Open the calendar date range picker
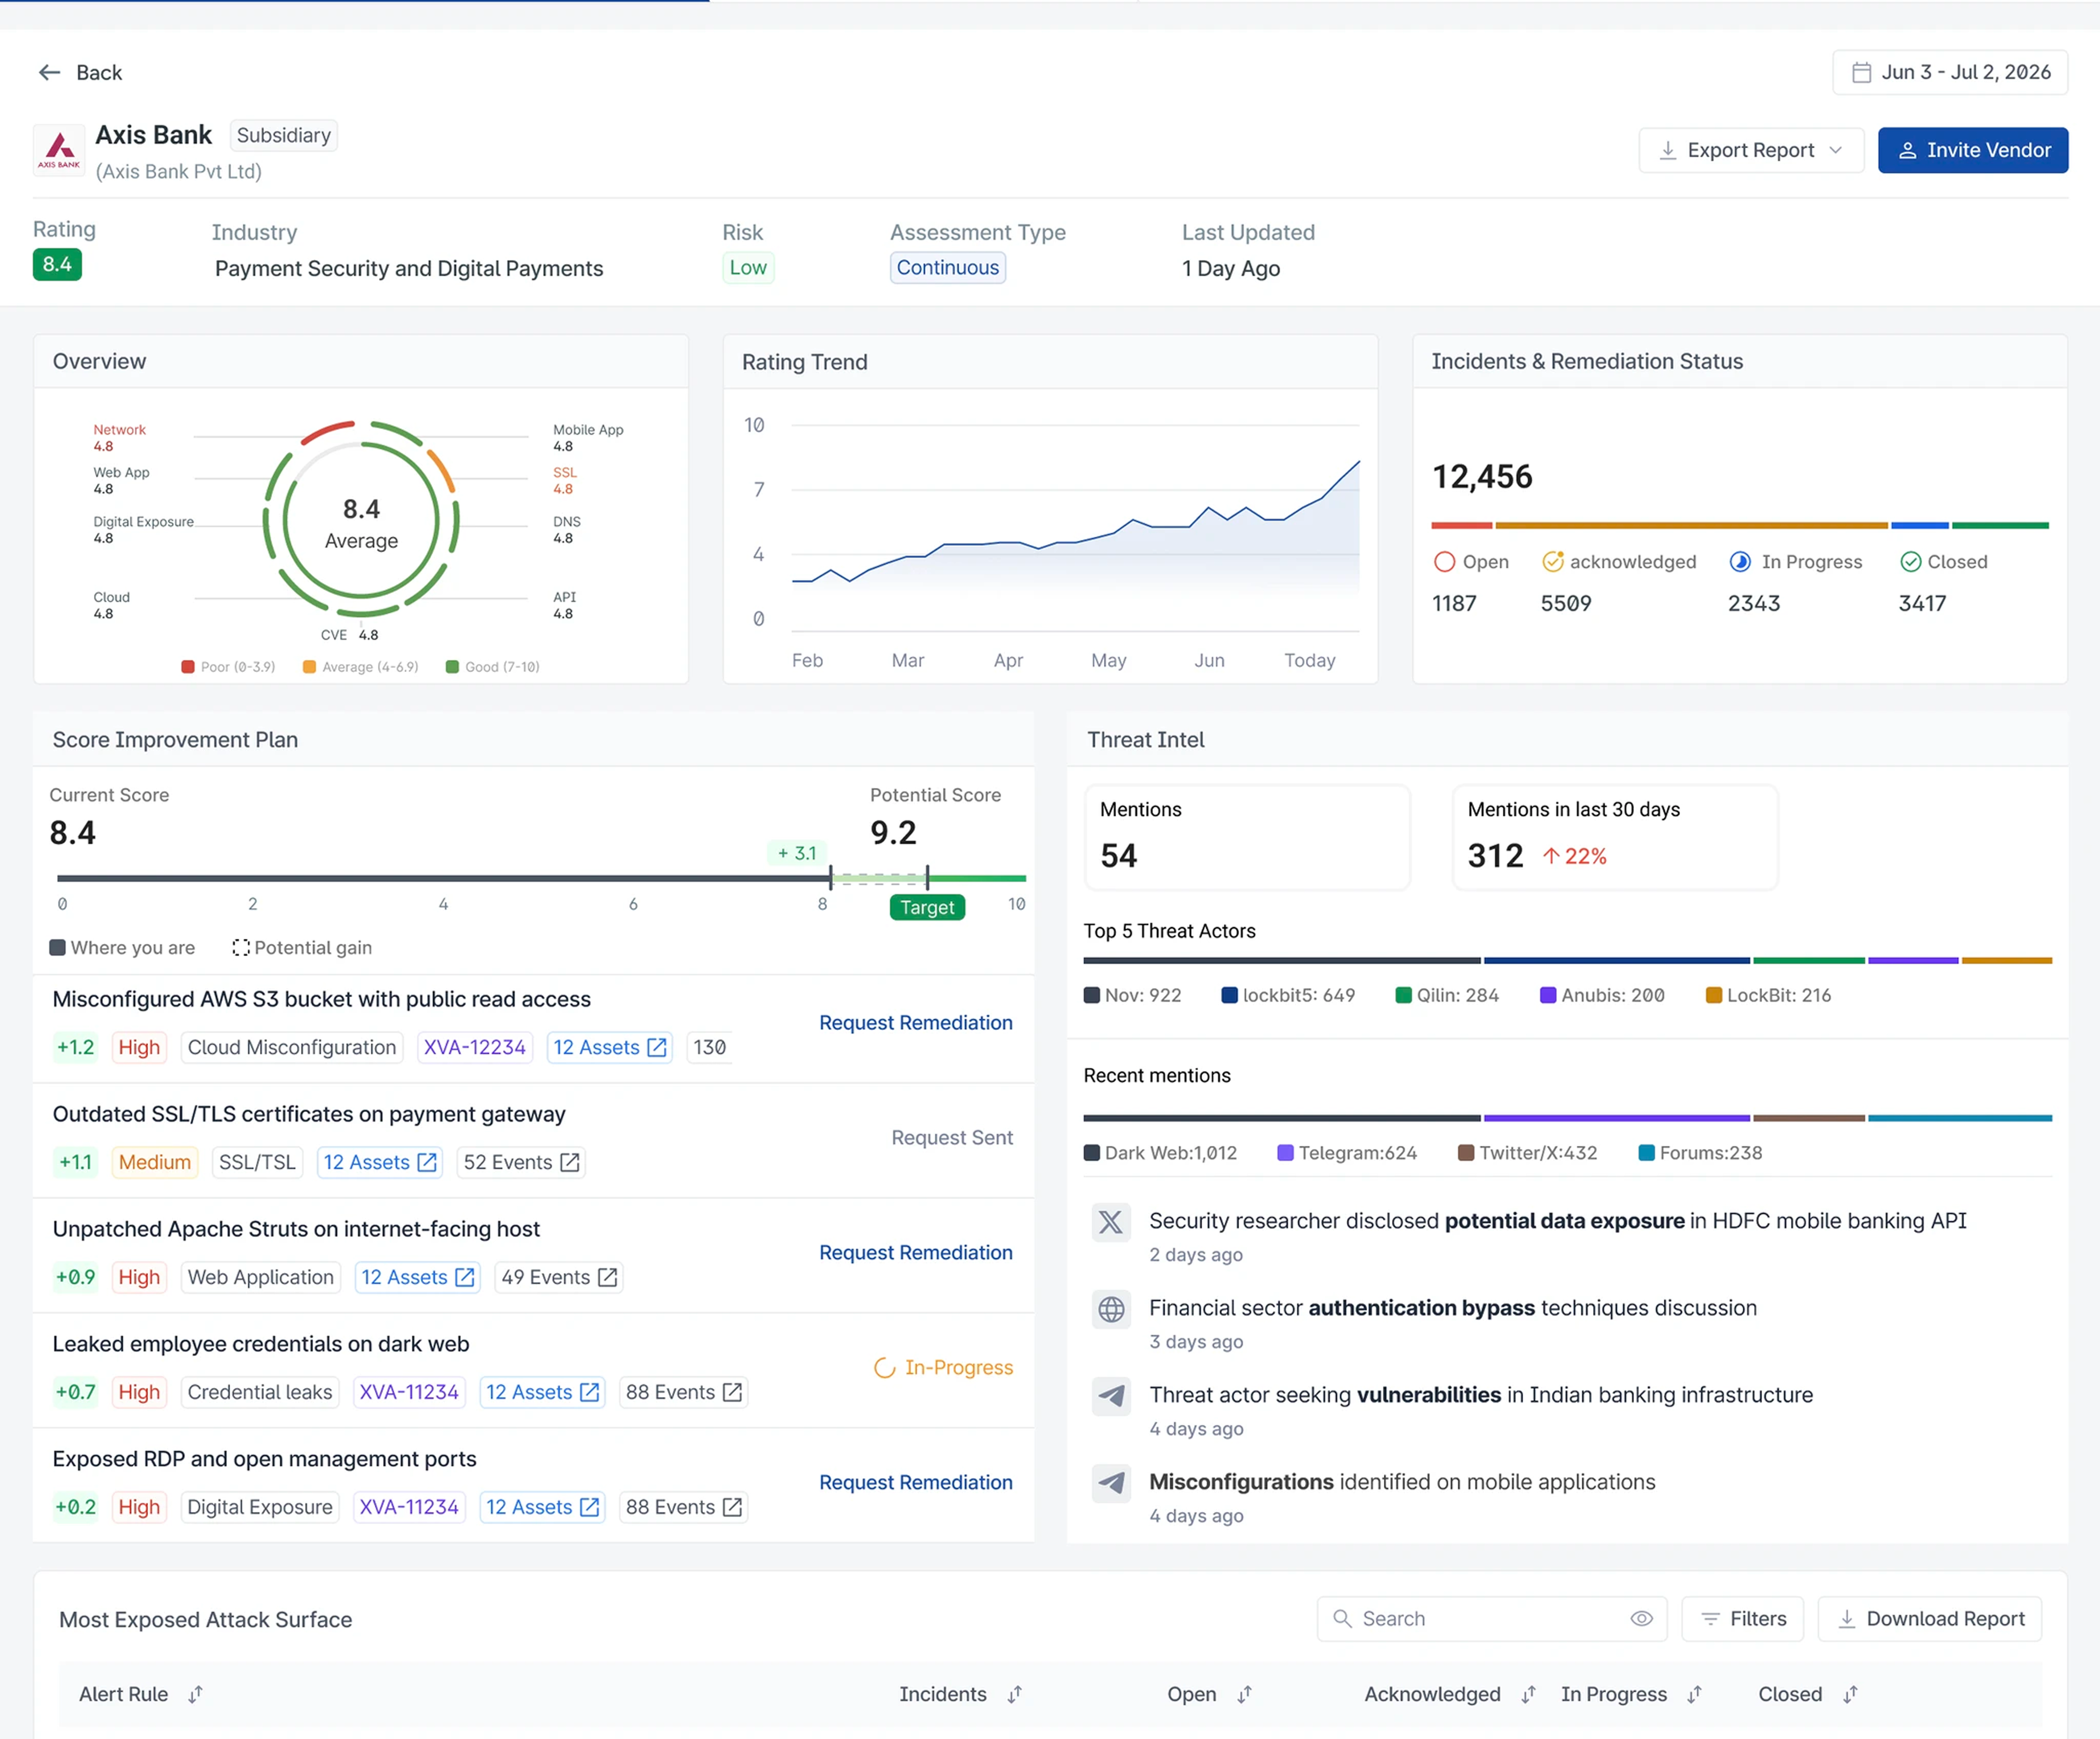Viewport: 2100px width, 1739px height. (1949, 72)
